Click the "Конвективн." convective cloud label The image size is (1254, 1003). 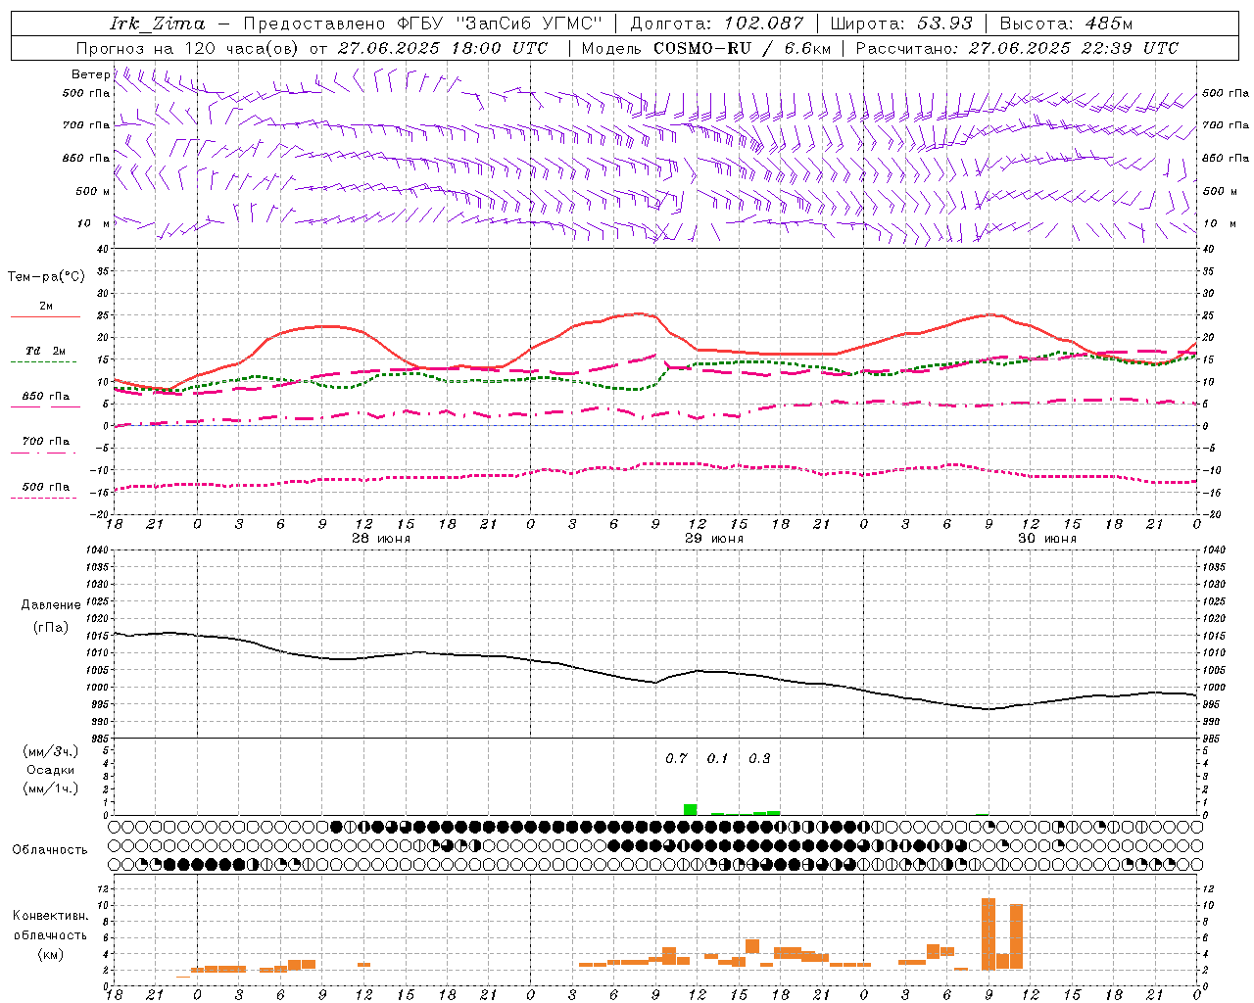[50, 915]
